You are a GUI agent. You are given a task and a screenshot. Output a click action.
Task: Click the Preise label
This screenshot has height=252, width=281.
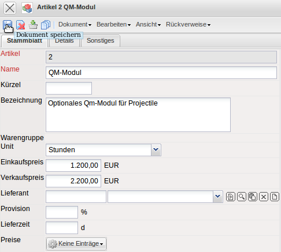10,240
